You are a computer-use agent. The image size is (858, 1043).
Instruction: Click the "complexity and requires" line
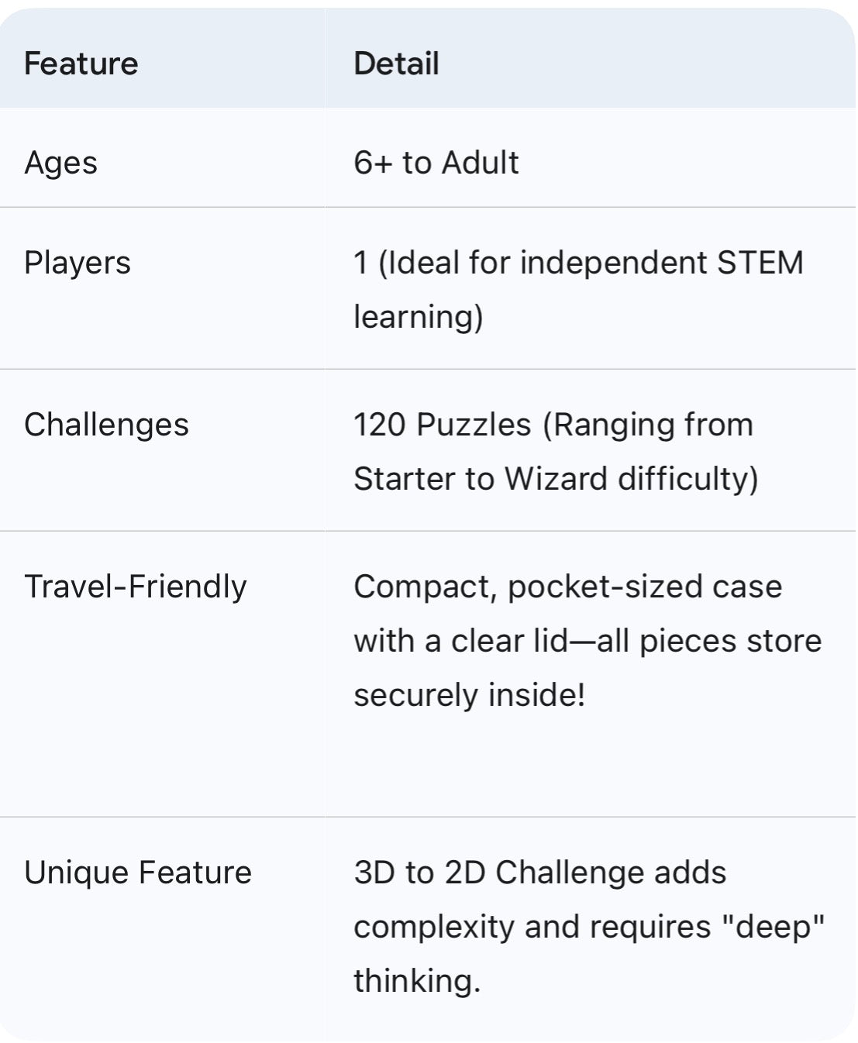tap(532, 927)
